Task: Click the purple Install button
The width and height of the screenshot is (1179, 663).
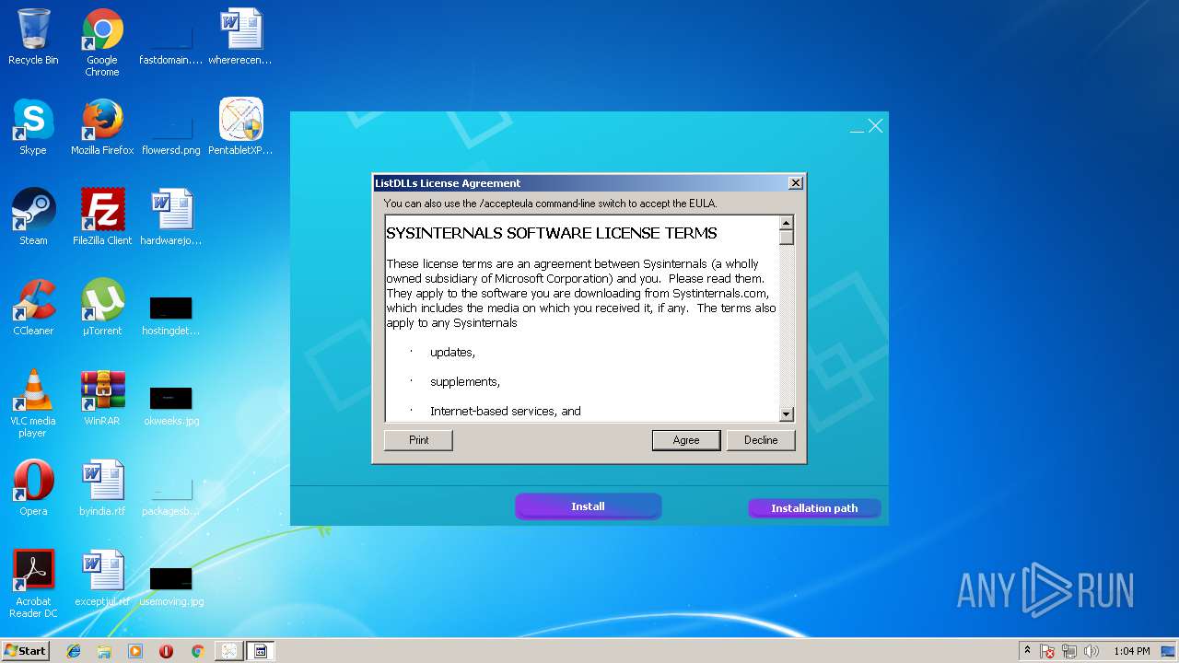Action: pos(588,506)
